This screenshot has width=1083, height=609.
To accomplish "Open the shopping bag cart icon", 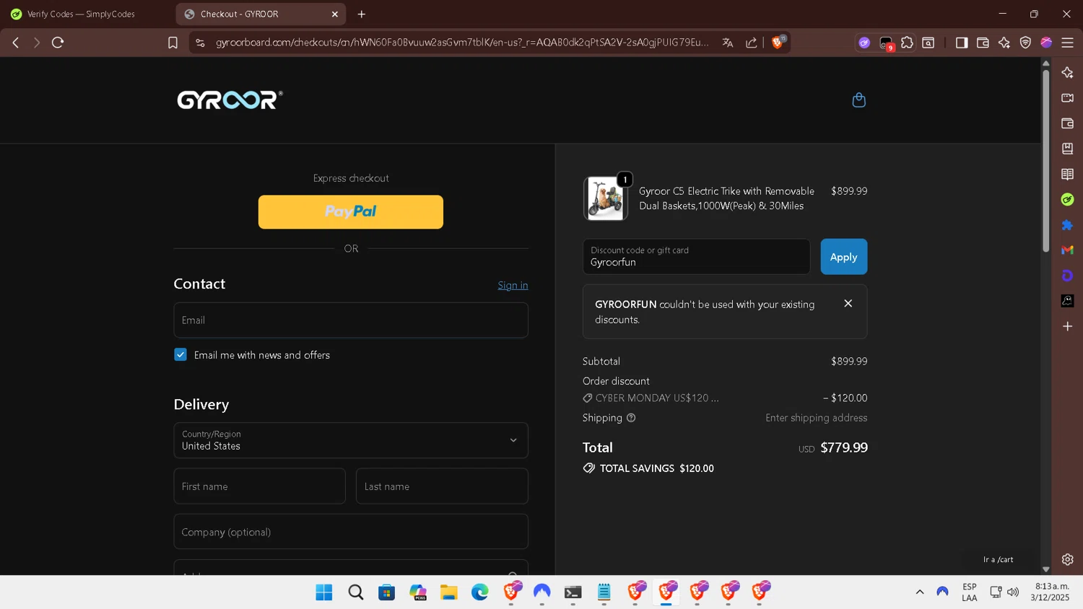I will tap(858, 100).
